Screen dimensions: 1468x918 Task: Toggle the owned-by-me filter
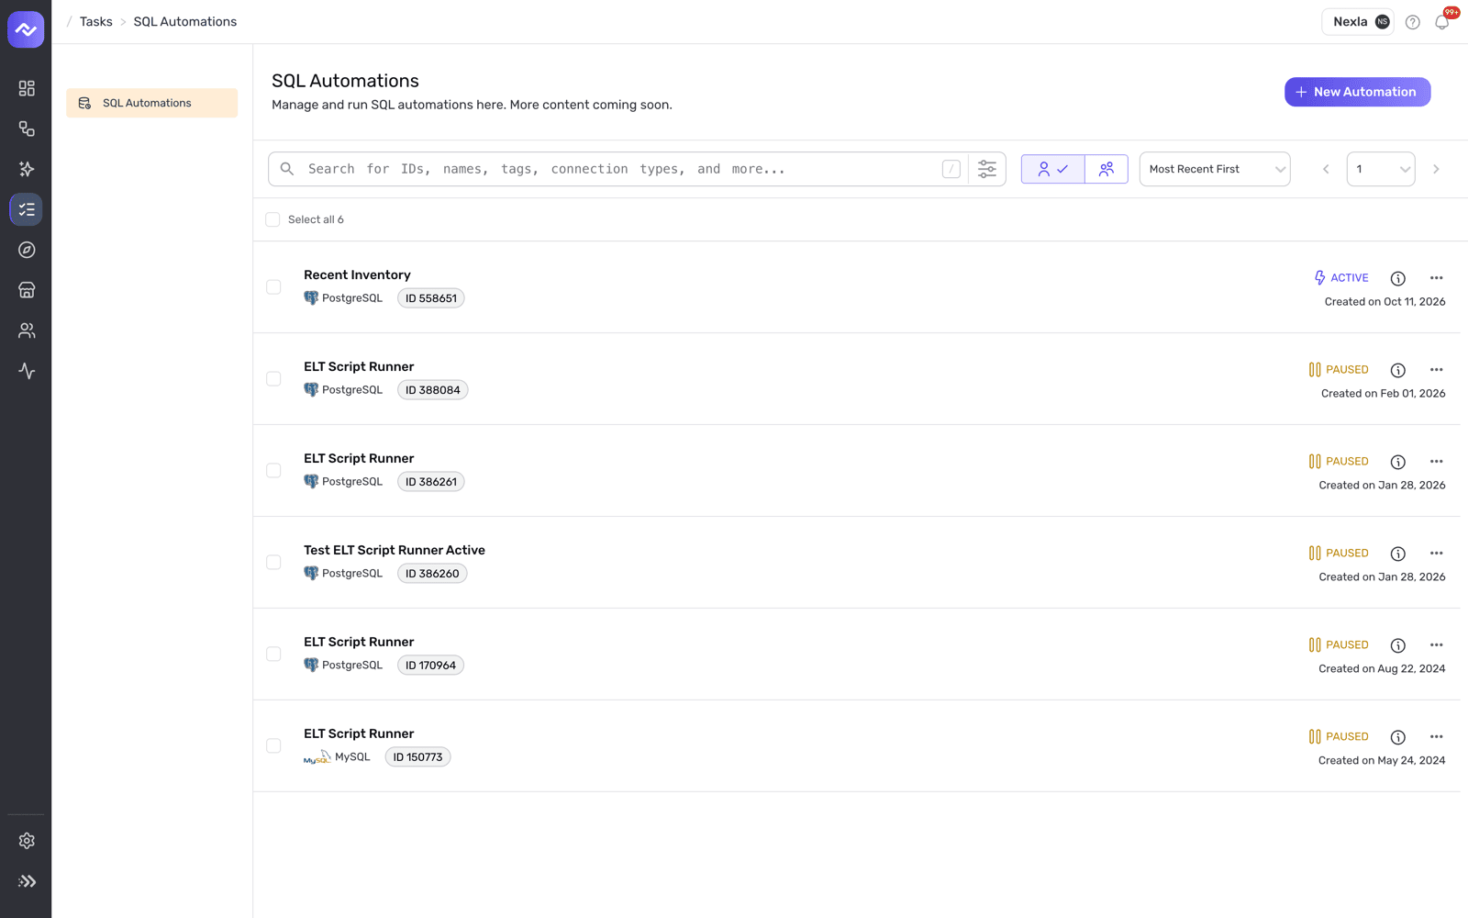click(1052, 169)
